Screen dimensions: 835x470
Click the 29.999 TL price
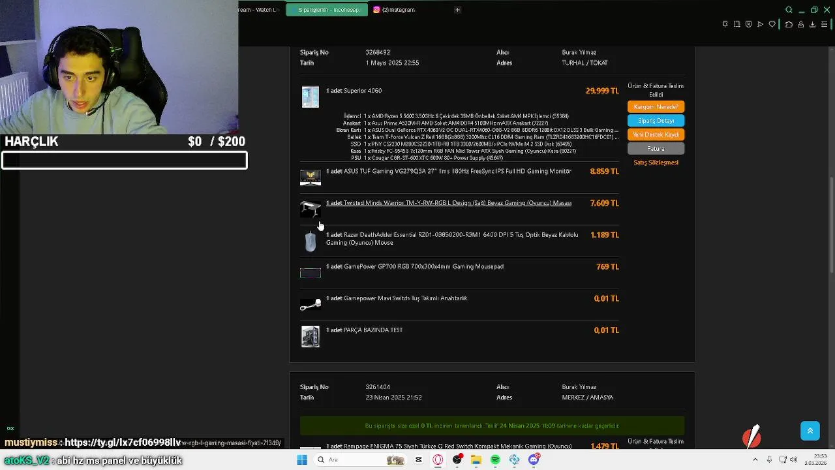pyautogui.click(x=602, y=91)
